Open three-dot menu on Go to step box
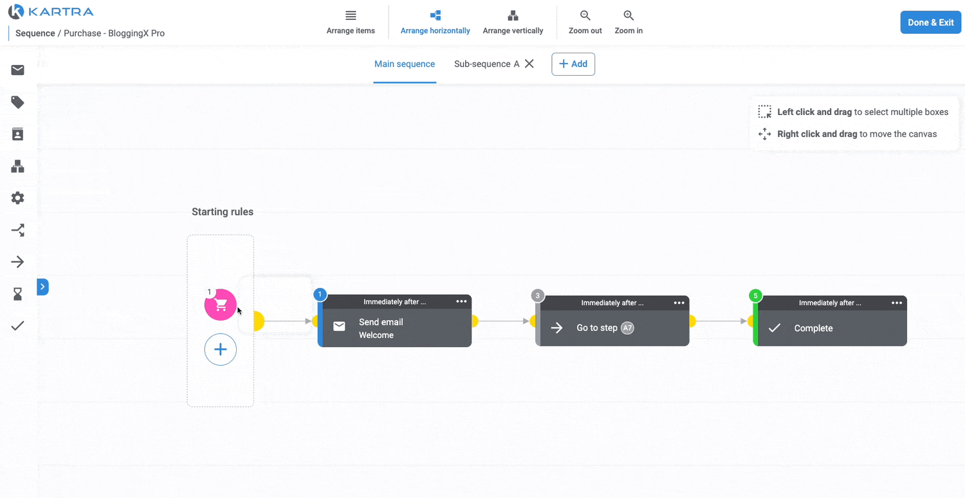The width and height of the screenshot is (965, 498). tap(679, 303)
